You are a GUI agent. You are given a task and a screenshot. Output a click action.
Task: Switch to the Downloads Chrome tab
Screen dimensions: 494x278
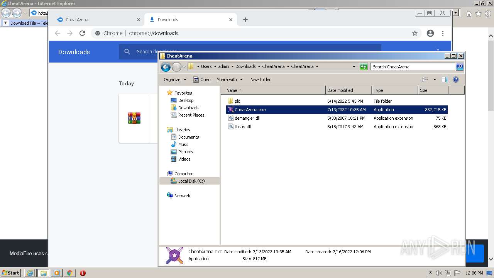[191, 20]
